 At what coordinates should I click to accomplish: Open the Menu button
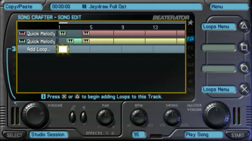[x=229, y=7]
